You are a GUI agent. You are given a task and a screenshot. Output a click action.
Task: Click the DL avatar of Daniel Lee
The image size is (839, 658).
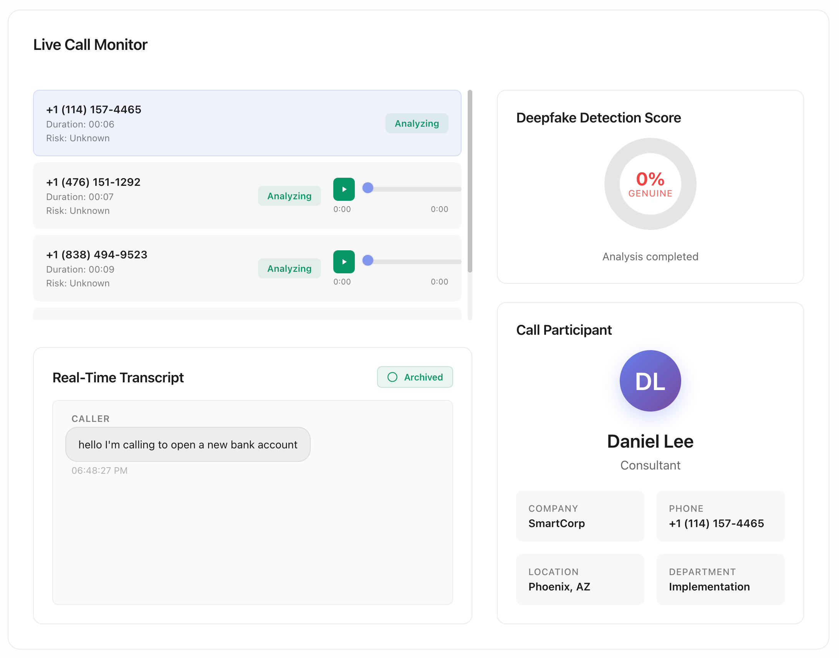pos(650,381)
